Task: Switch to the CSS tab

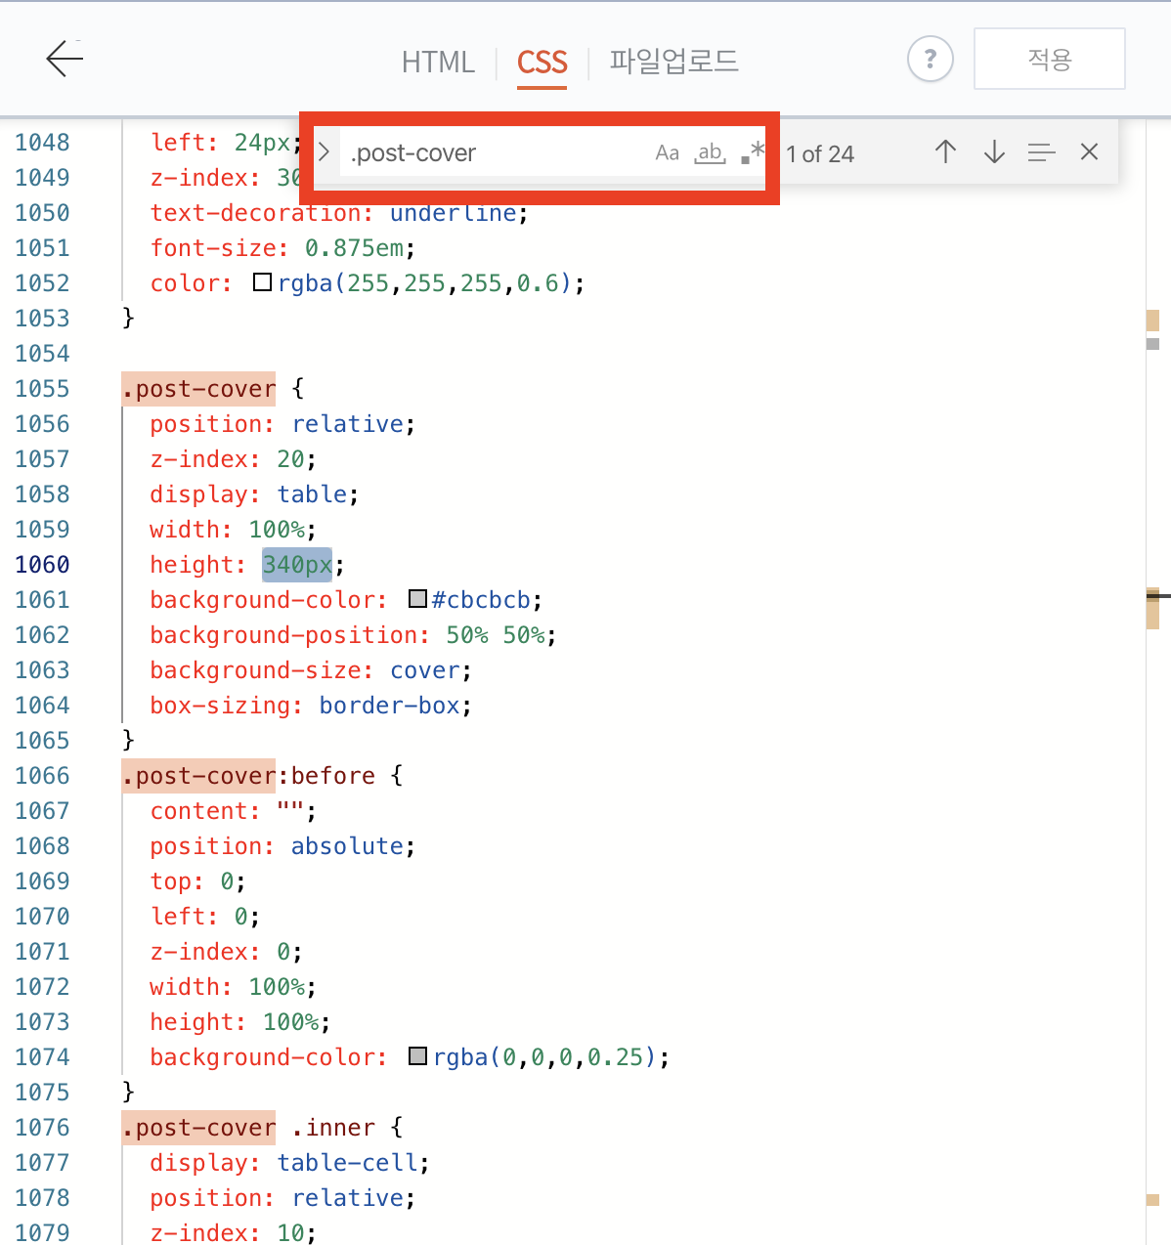Action: [x=542, y=63]
